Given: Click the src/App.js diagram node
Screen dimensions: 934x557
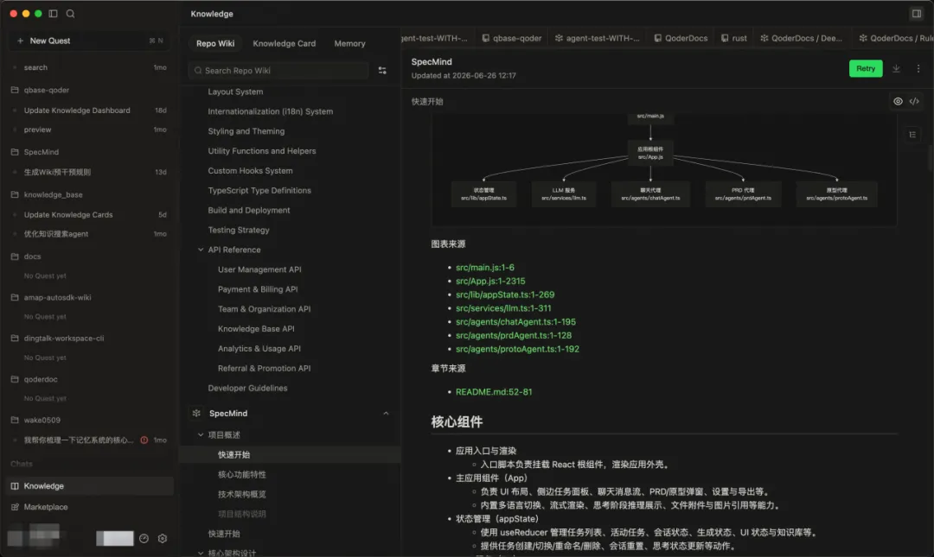Looking at the screenshot, I should tap(650, 153).
